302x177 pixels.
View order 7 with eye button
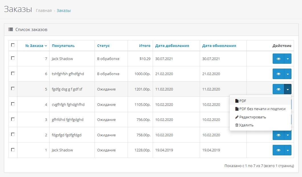click(x=278, y=59)
